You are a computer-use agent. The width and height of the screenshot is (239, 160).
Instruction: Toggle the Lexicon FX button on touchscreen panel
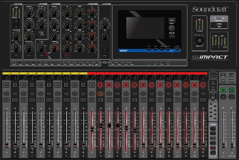tap(177, 48)
